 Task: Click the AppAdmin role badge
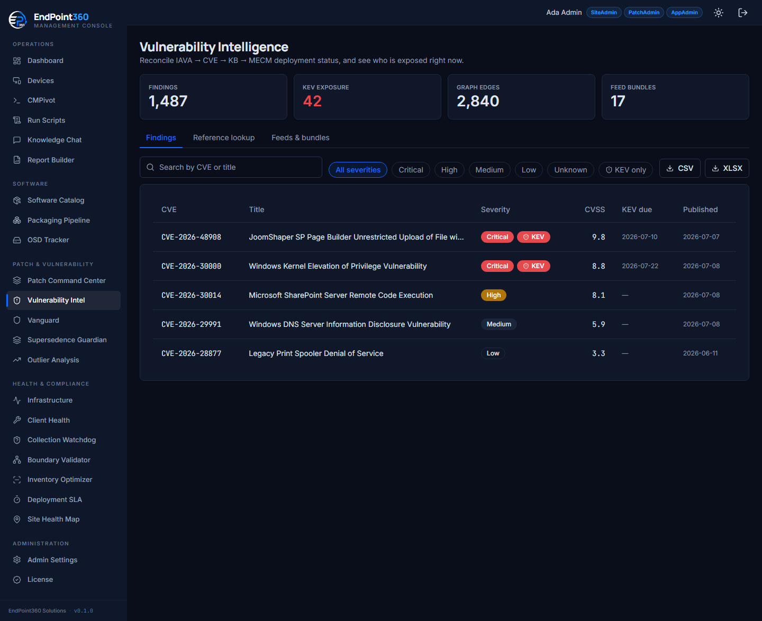coord(684,13)
